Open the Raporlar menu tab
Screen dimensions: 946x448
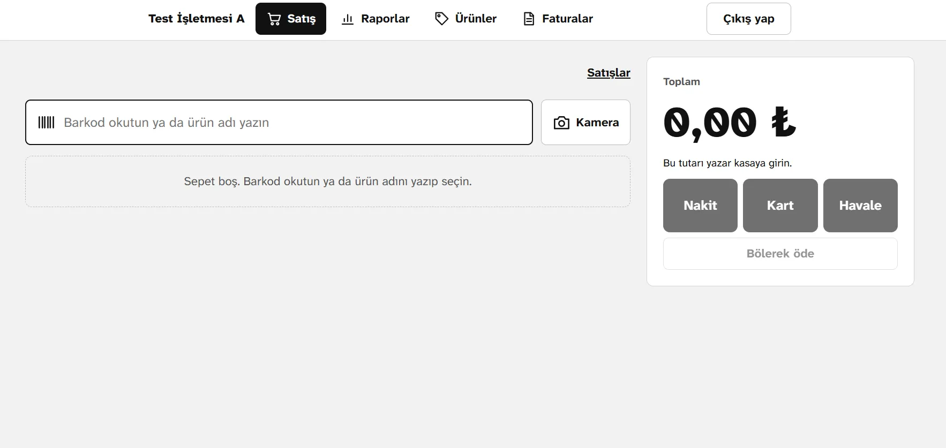click(x=376, y=19)
